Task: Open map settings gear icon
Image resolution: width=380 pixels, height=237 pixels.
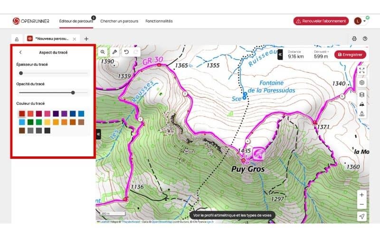Action: [x=362, y=82]
